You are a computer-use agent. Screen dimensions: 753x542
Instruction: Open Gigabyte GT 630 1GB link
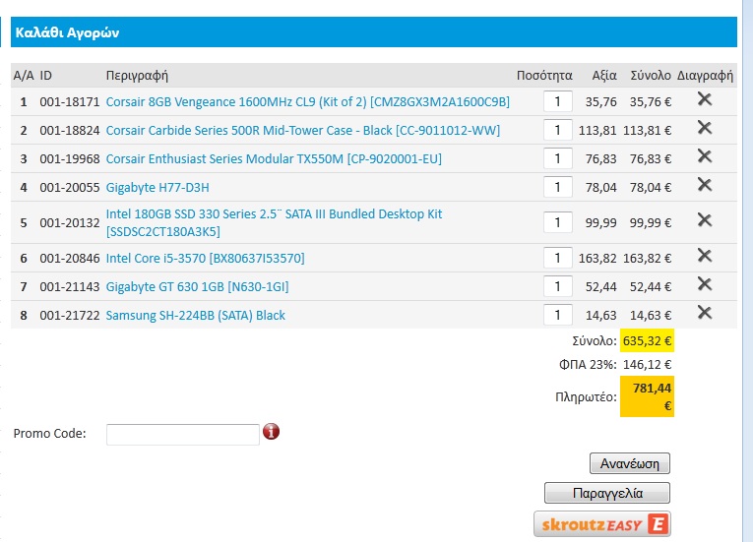click(197, 286)
